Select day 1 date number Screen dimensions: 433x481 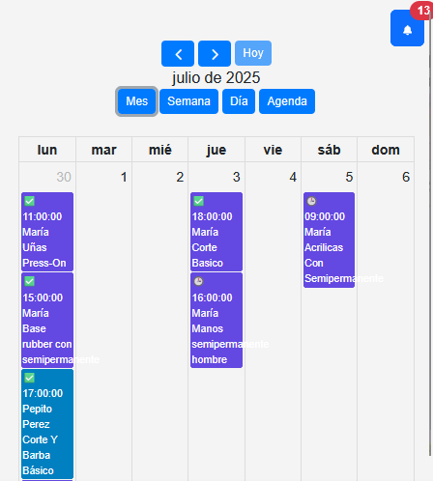coord(124,177)
